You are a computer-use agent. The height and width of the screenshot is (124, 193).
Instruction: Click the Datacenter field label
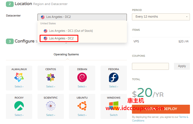point(13,16)
